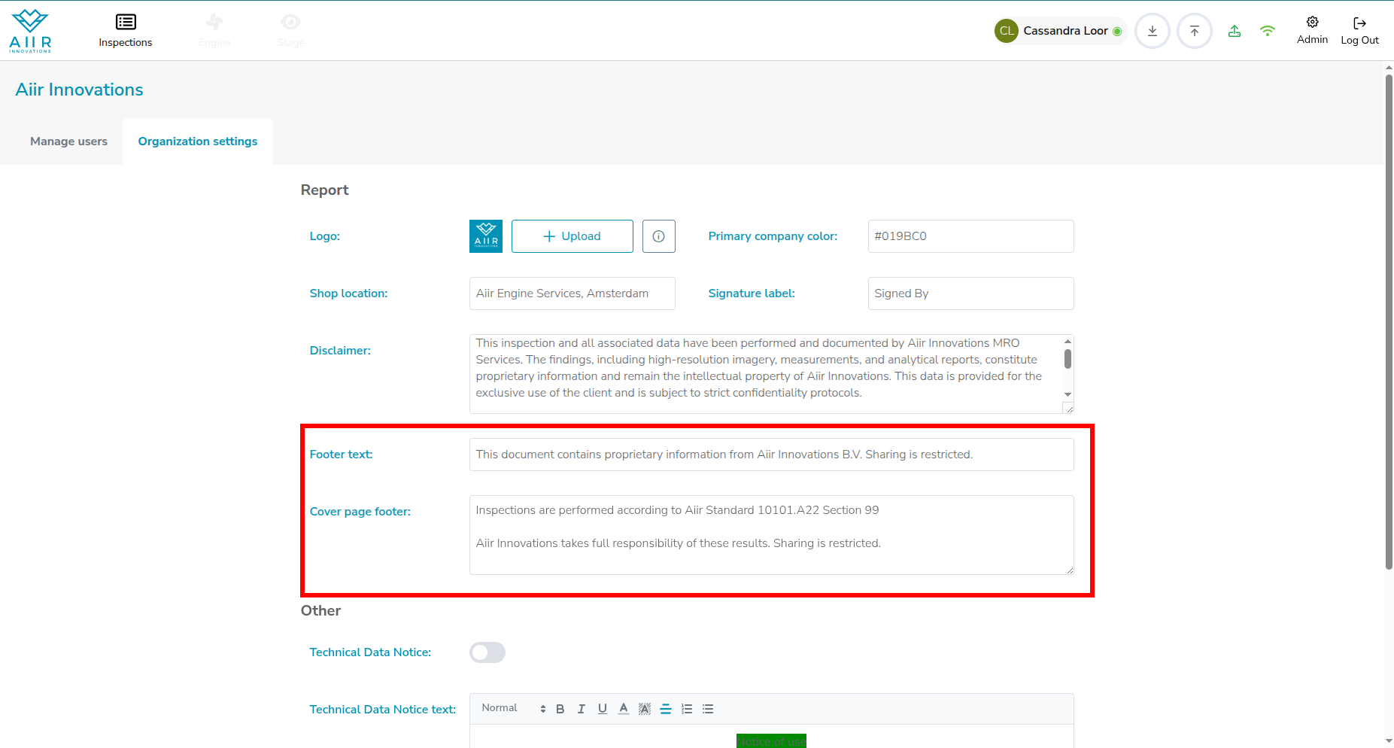1394x748 pixels.
Task: Click the "Technical Data Notice text:" label
Action: [383, 710]
